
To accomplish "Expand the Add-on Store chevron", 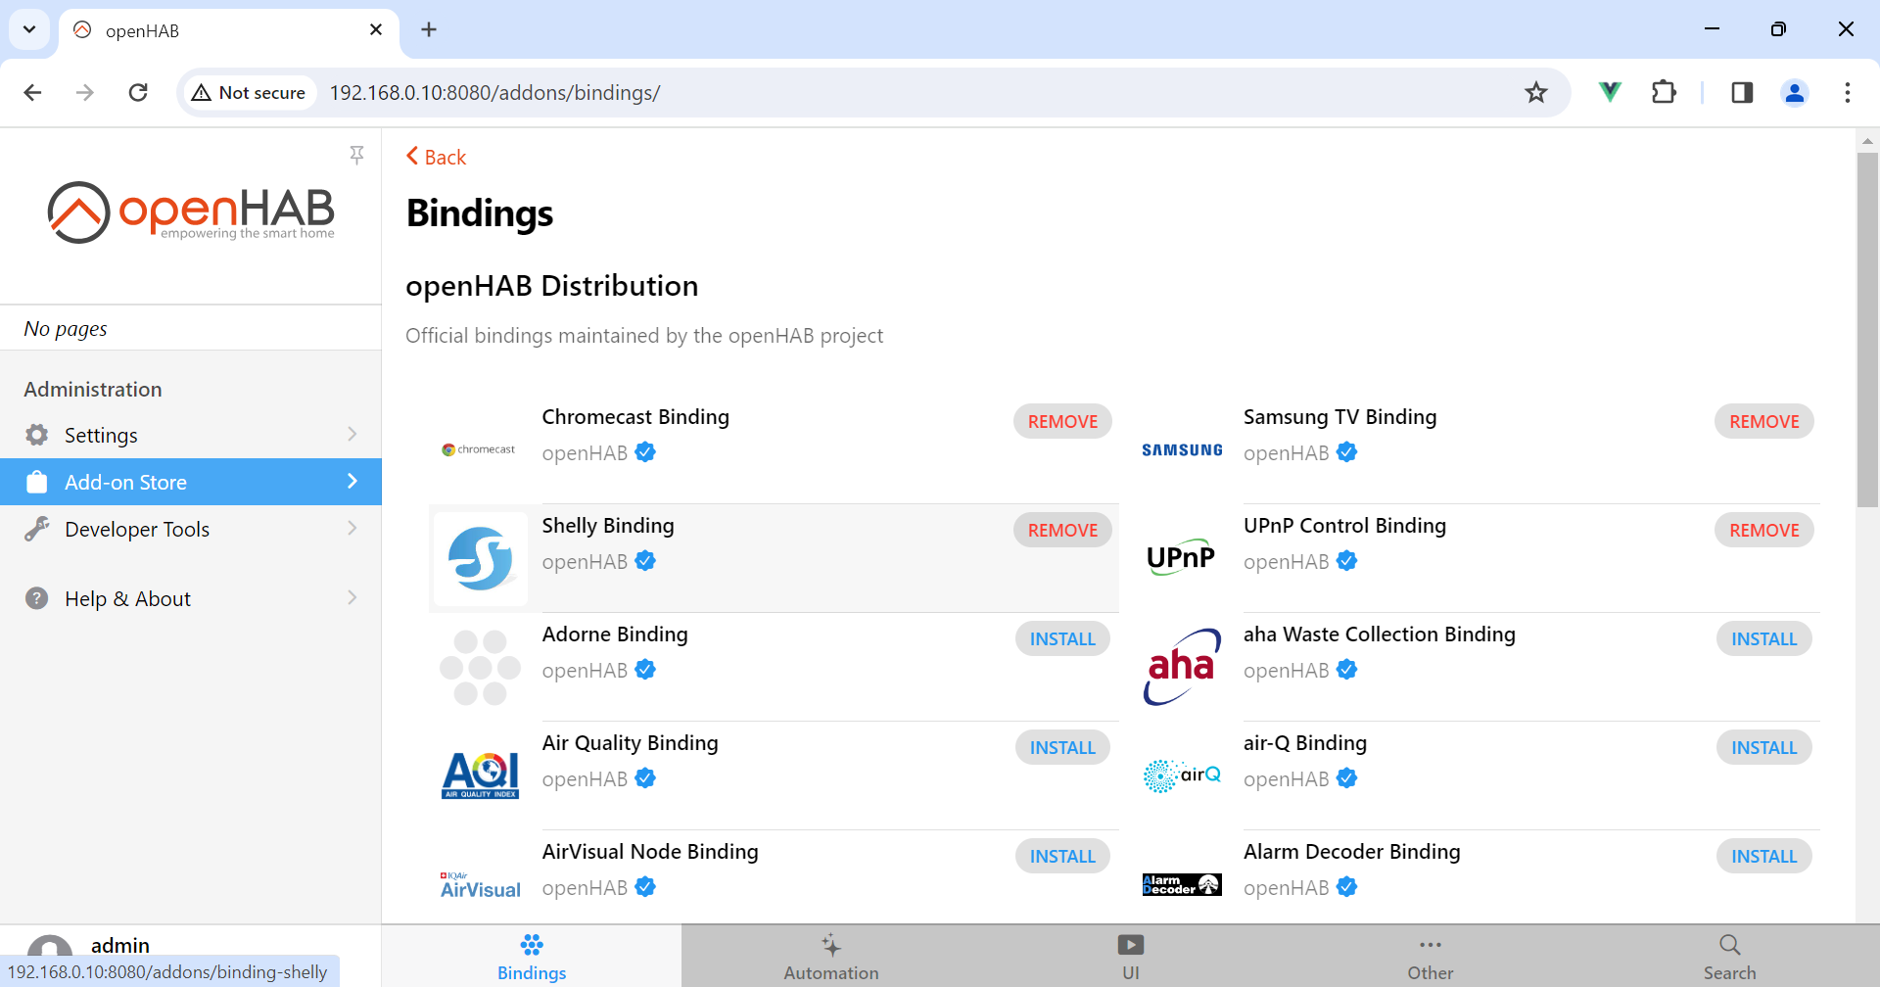I will tap(352, 481).
